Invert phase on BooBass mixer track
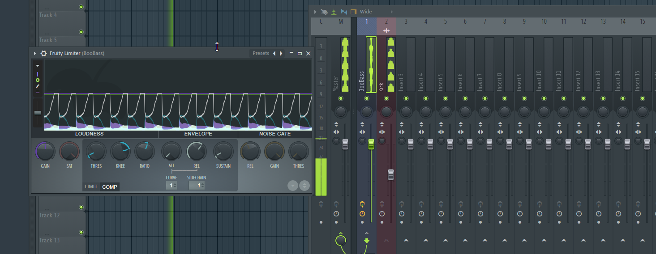This screenshot has width=656, height=254. click(362, 125)
